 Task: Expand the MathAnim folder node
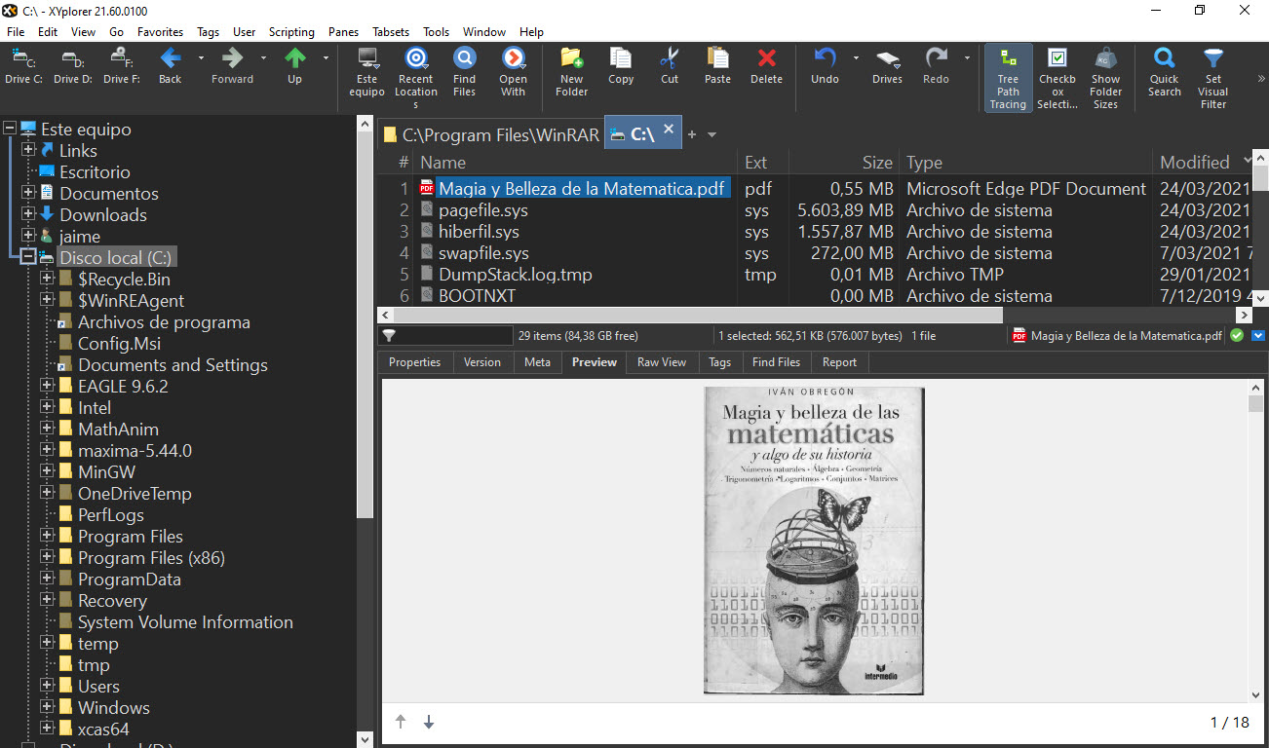[x=47, y=430]
